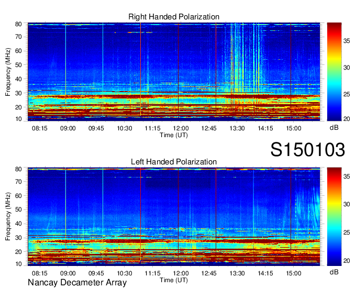This screenshot has height=289, width=356.
Task: Click the Right Handed Polarization plot title
Action: coord(174,17)
